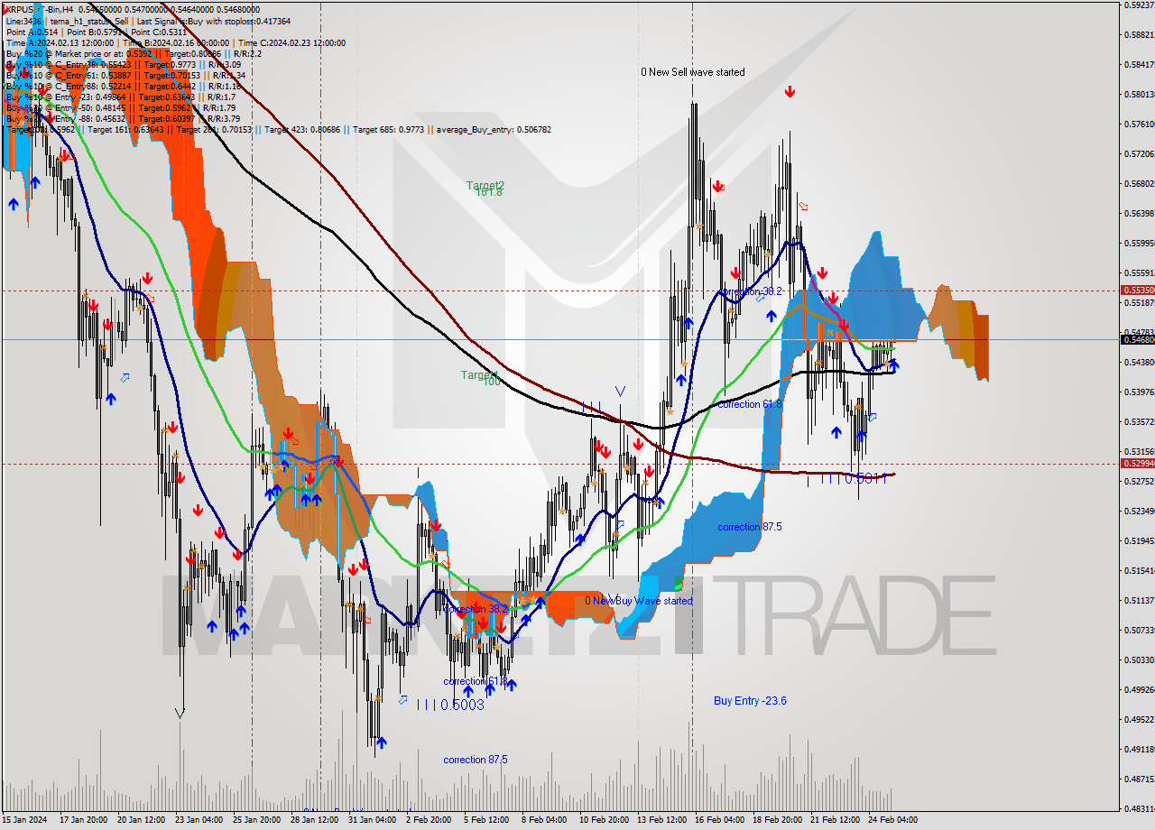Screen dimensions: 1155x830
Task: Click the '0 New Buy Wave started' label
Action: (x=639, y=601)
